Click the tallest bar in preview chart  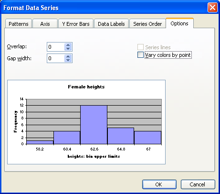94,125
